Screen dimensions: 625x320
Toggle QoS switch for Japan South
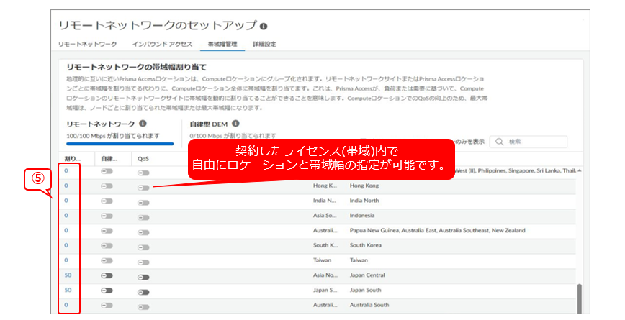click(143, 292)
